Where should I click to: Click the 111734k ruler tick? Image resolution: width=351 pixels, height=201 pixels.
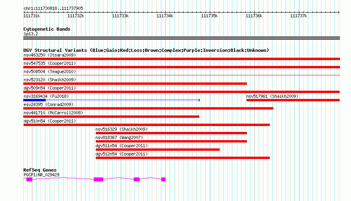click(165, 16)
